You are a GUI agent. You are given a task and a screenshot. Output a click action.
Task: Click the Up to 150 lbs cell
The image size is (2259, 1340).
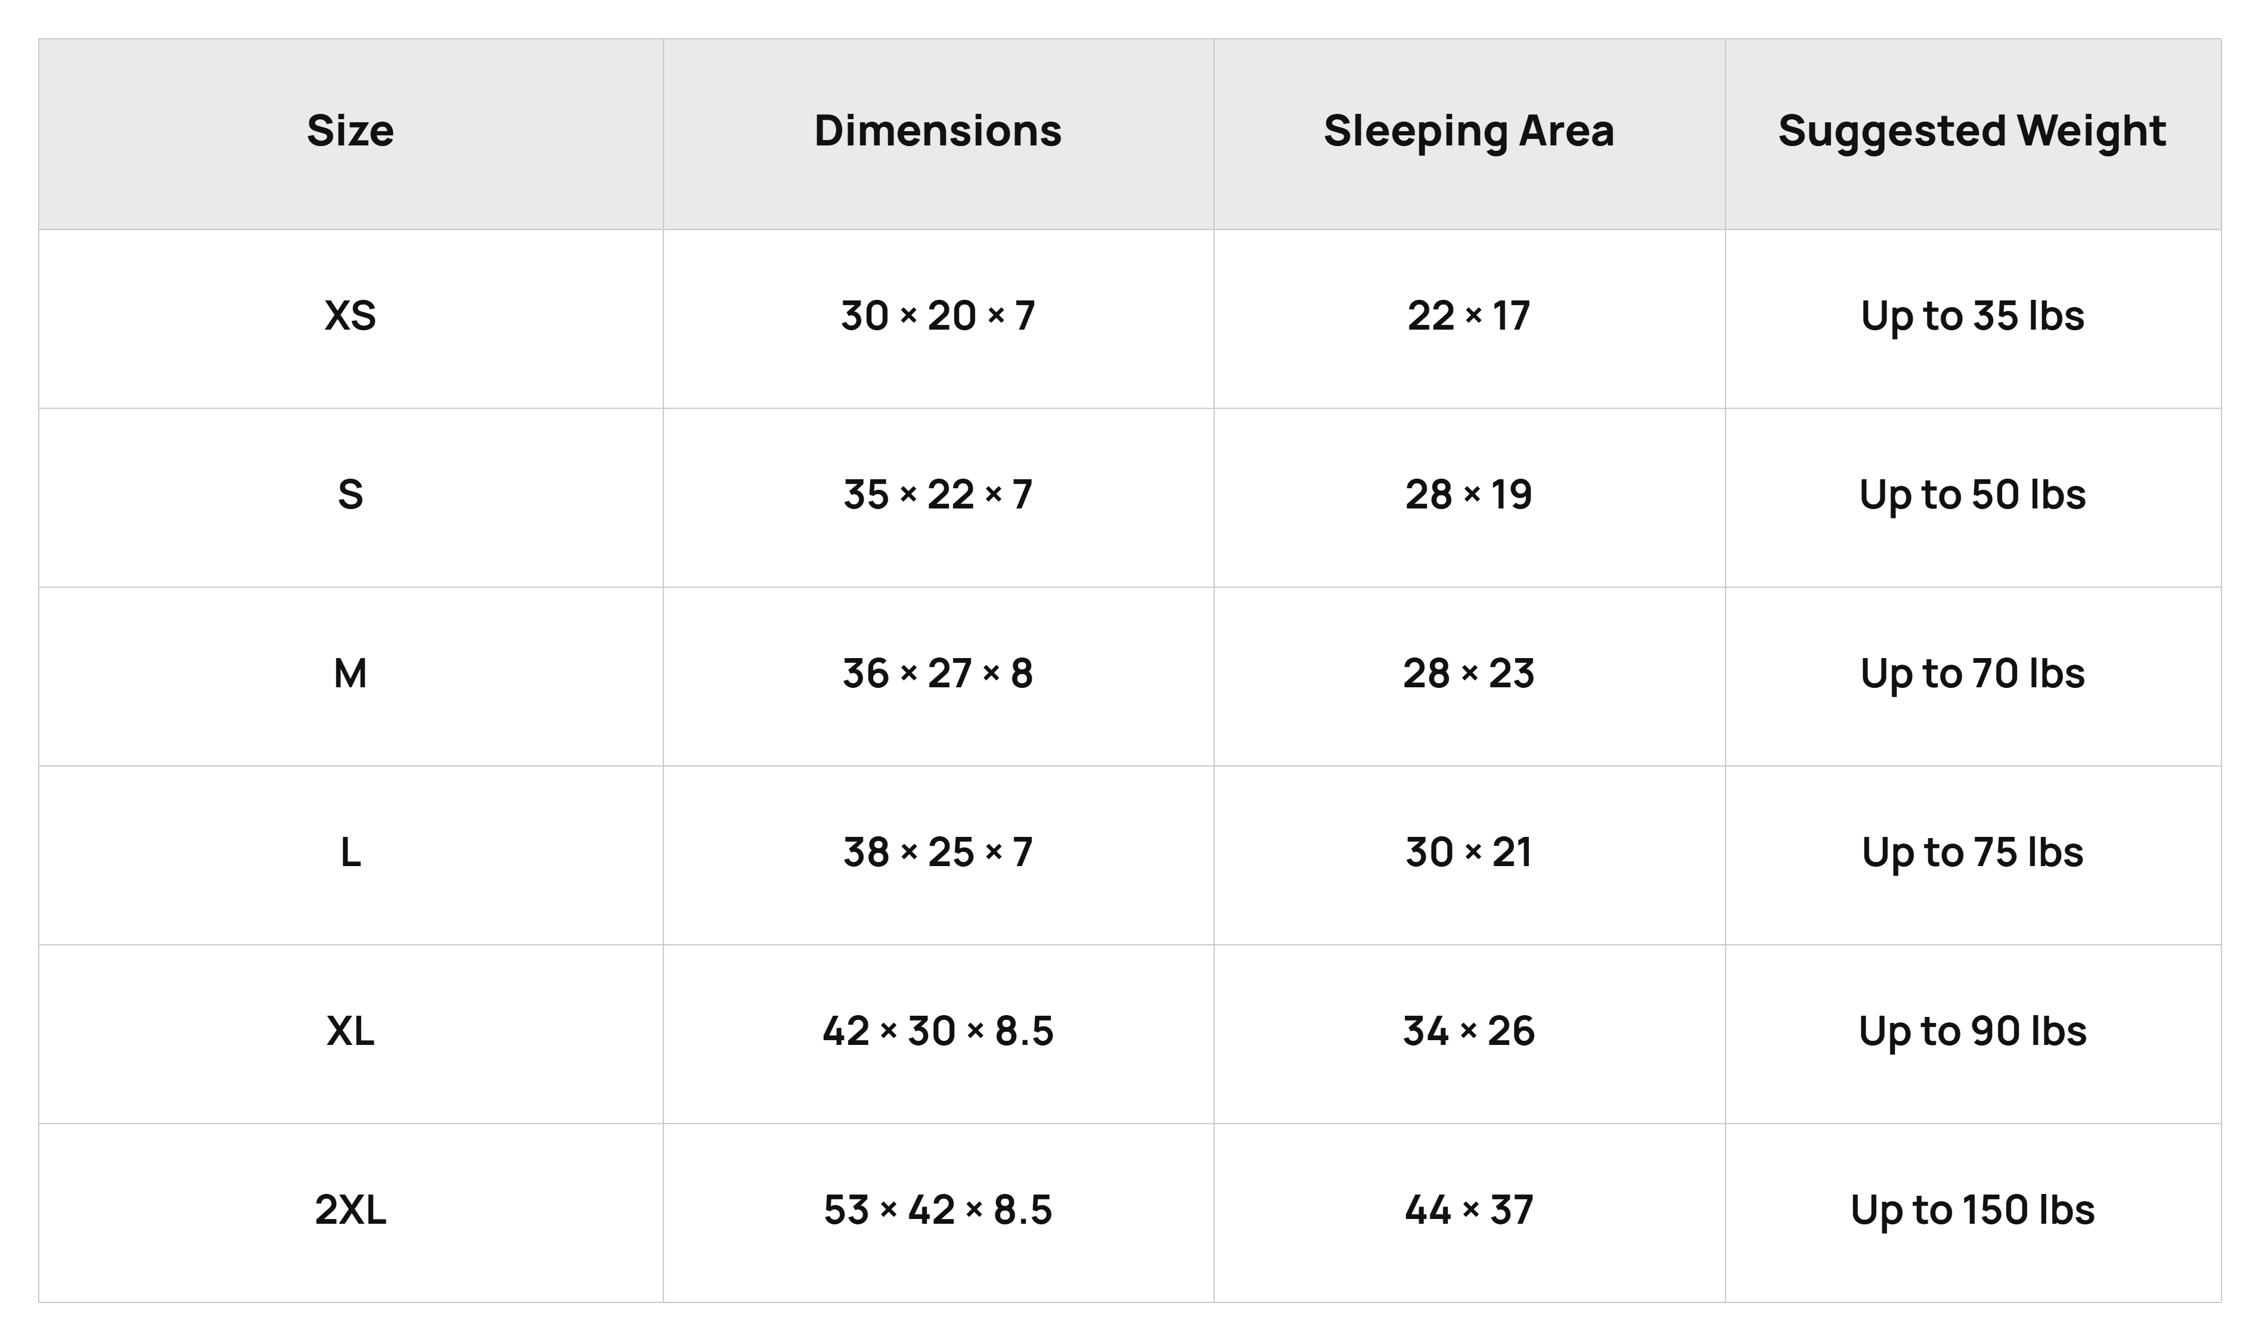tap(1973, 1212)
